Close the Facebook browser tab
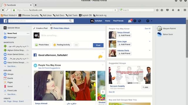 point(31,5)
